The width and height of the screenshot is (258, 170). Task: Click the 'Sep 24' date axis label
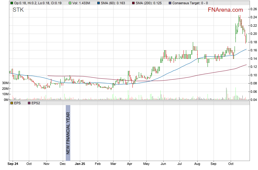pos(13,164)
